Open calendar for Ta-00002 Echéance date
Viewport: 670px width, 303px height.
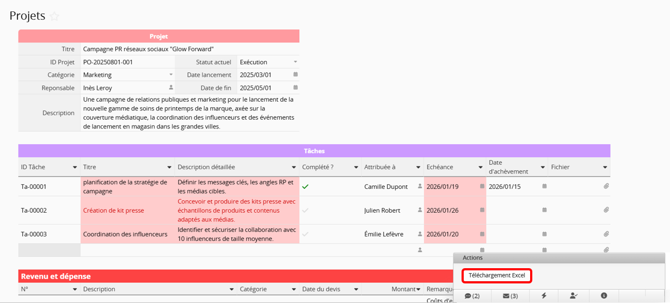pyautogui.click(x=482, y=211)
